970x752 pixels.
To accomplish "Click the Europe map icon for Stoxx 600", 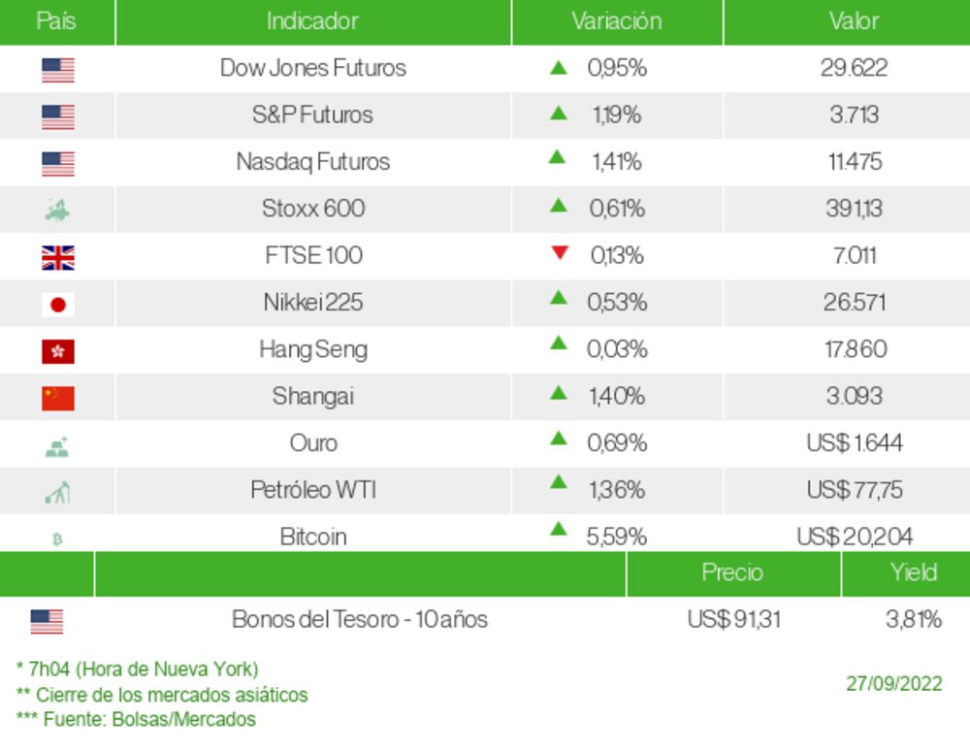I will click(58, 210).
